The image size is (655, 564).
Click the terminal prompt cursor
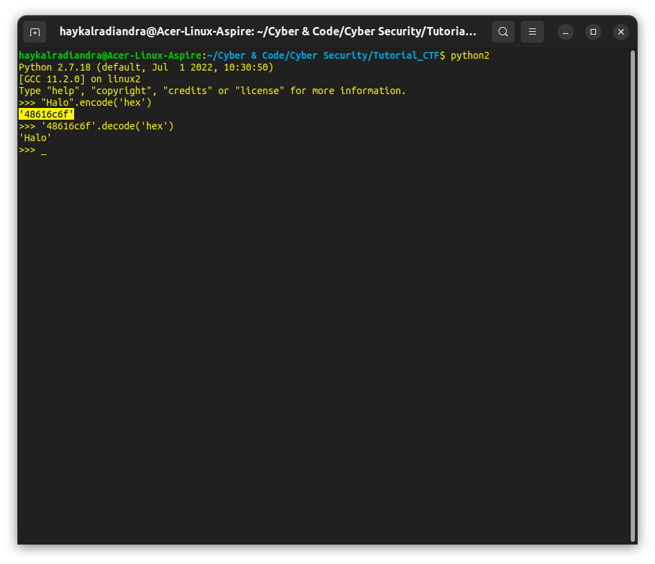[44, 149]
